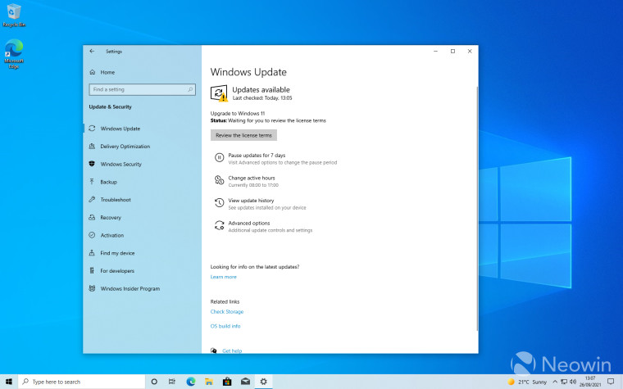Open the Mail app from the taskbar
623x389 pixels.
pos(246,382)
